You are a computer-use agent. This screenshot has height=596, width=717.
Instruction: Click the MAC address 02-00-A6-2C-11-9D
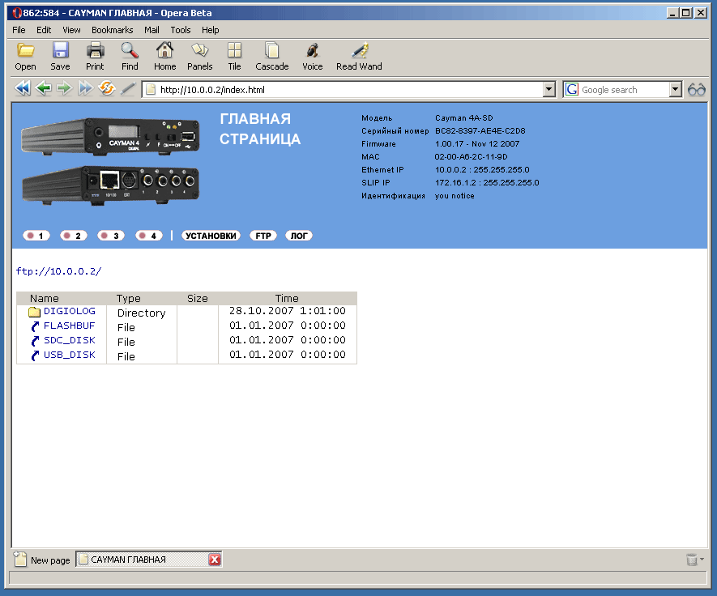pyautogui.click(x=471, y=157)
